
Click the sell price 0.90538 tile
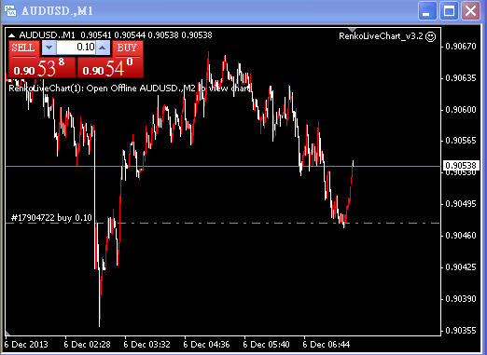coord(42,67)
